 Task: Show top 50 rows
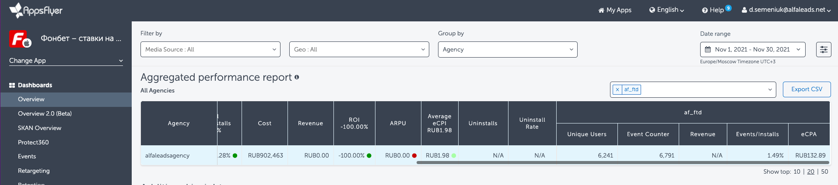(824, 172)
